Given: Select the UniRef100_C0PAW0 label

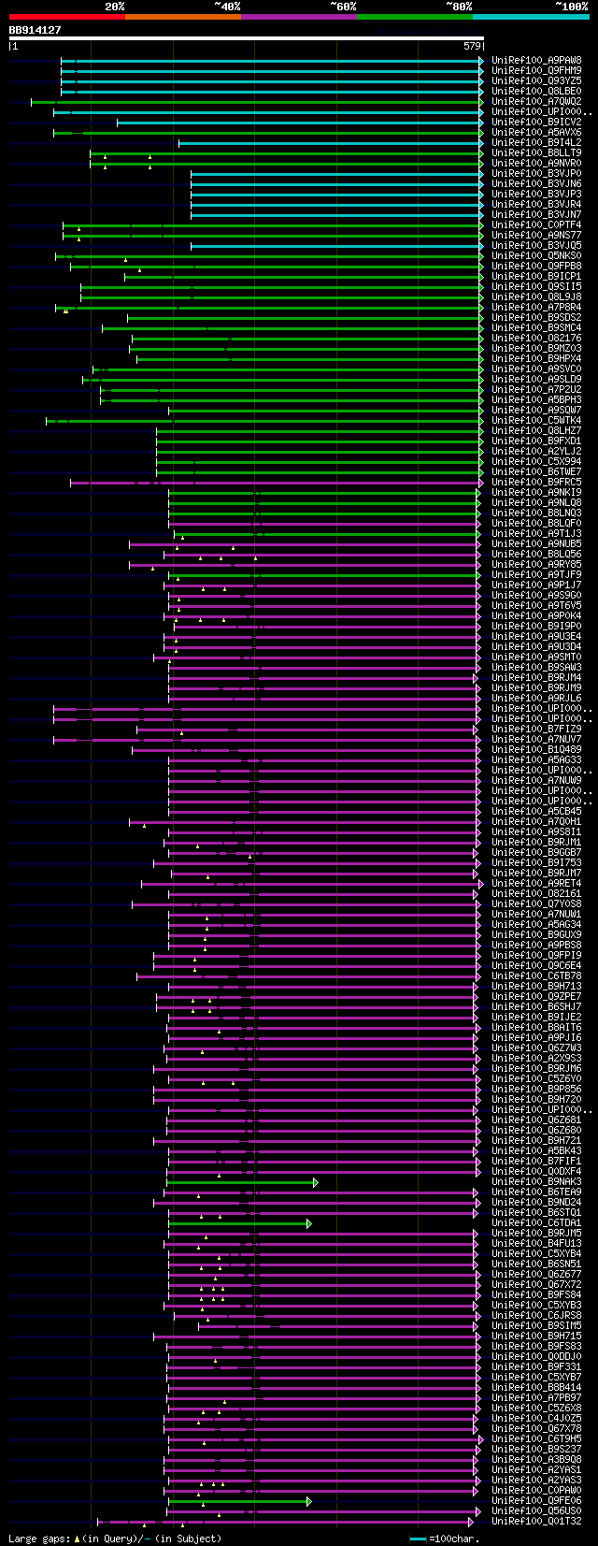Looking at the screenshot, I should (x=536, y=1490).
